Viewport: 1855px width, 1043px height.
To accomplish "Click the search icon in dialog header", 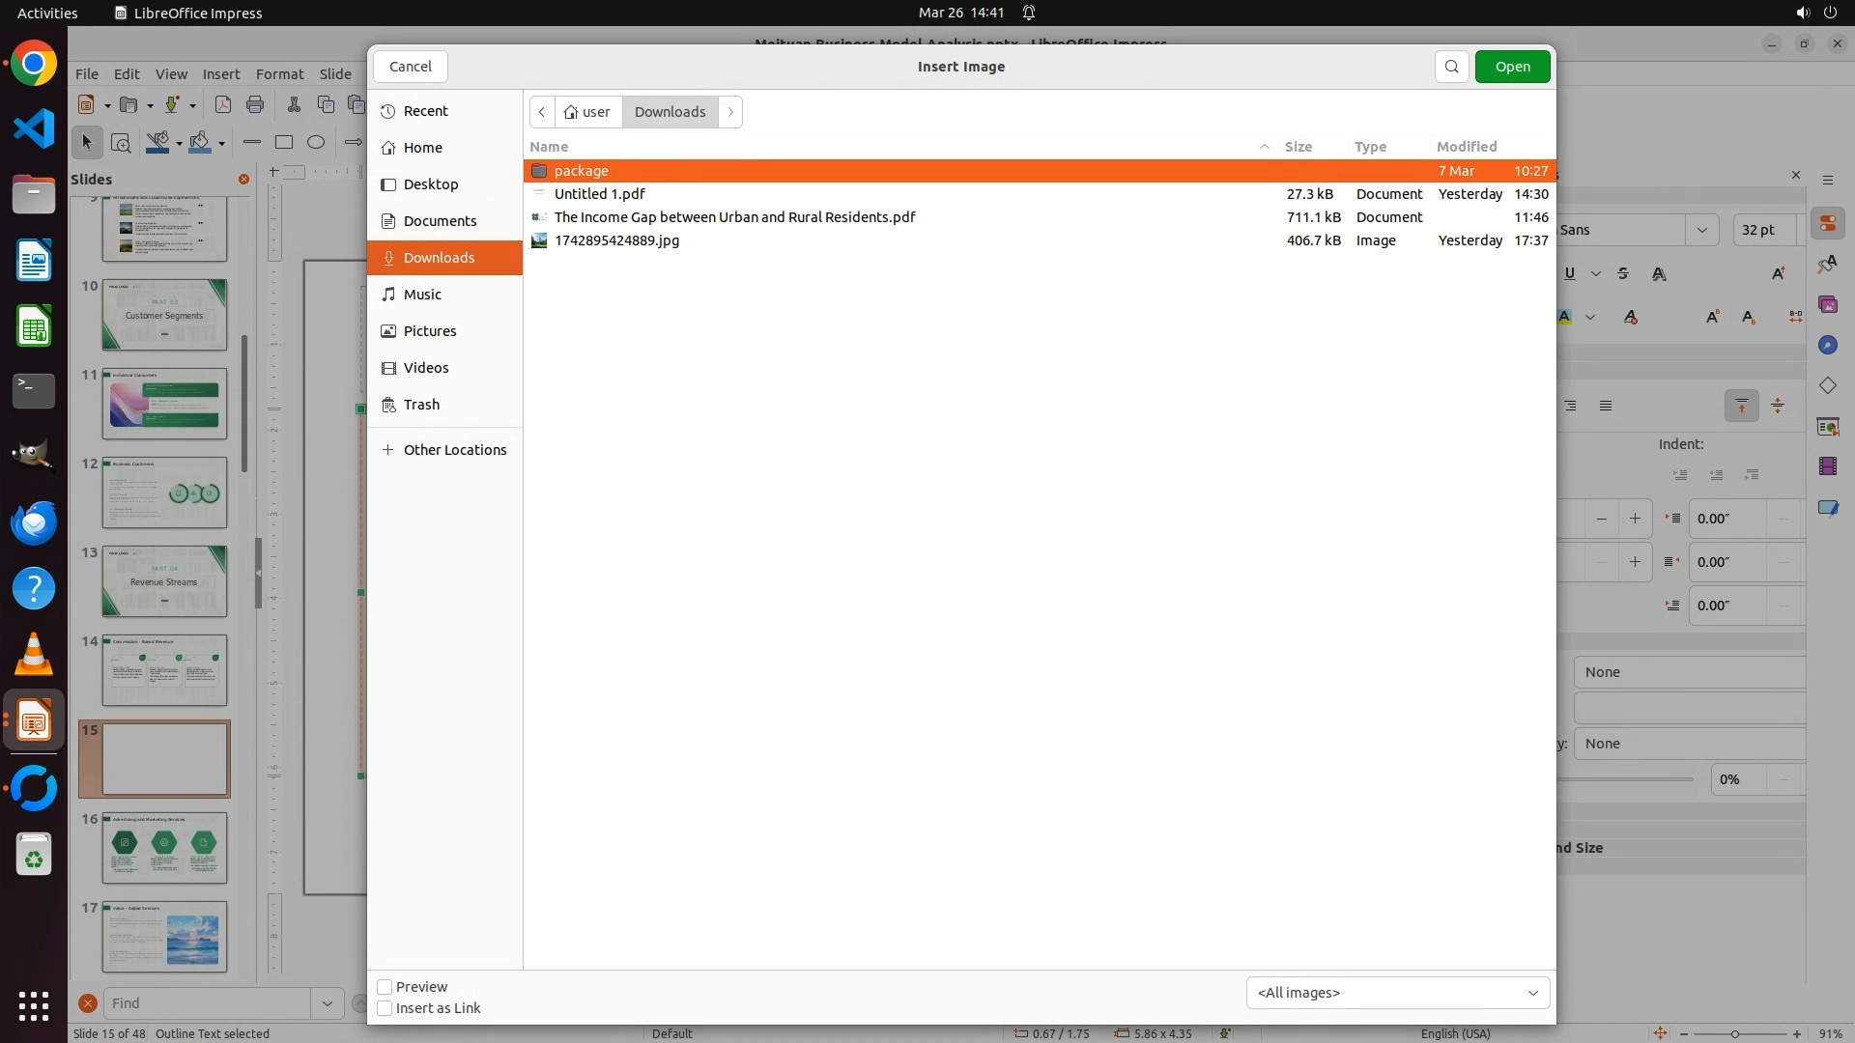I will click(x=1451, y=67).
